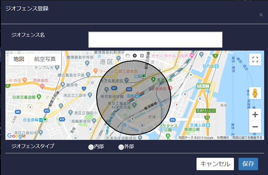This screenshot has width=268, height=175.
Task: Click inside the drawn circular geofence
Action: coord(134,98)
